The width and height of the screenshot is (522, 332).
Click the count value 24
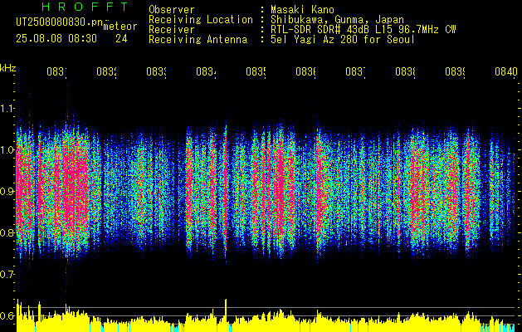tap(121, 39)
